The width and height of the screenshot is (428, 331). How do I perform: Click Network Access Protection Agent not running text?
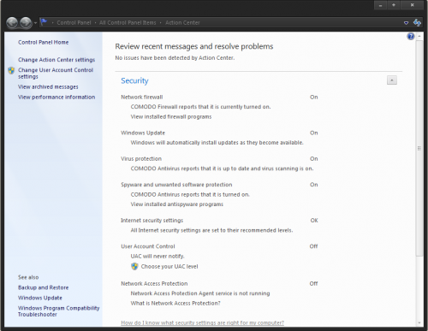tap(200, 293)
